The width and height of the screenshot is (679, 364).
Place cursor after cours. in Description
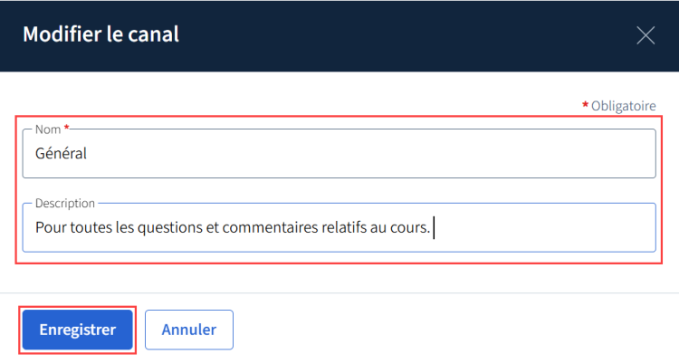(x=431, y=227)
